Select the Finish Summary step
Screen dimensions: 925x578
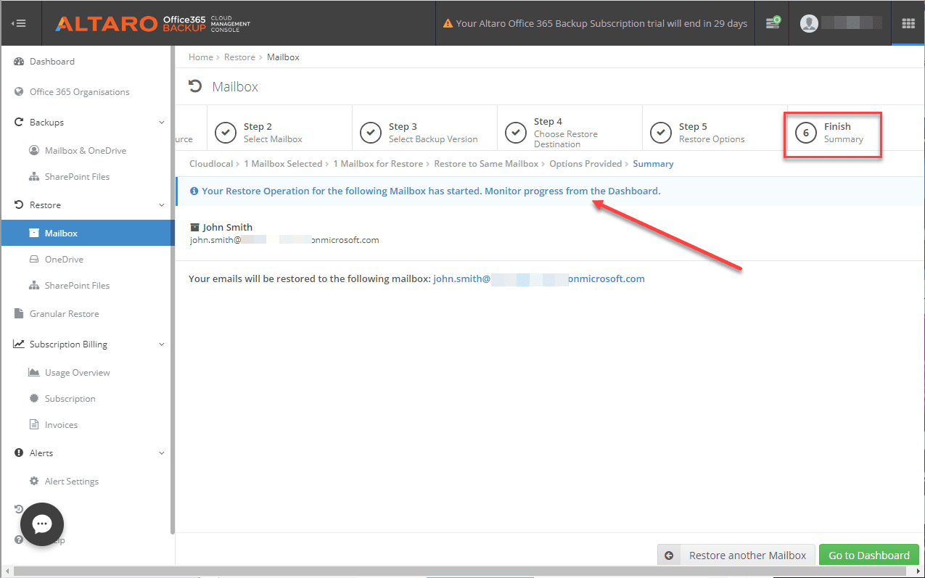click(x=833, y=134)
